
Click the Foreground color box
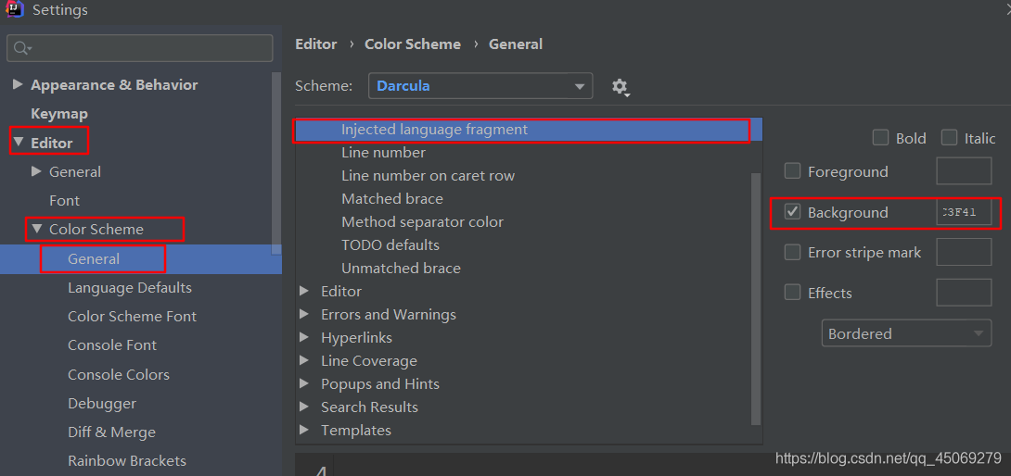(x=964, y=170)
